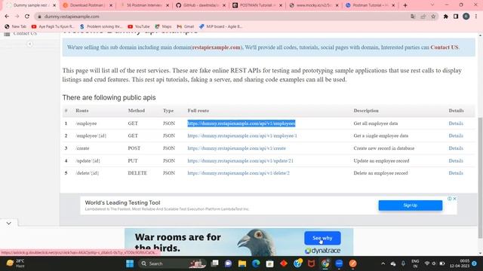The height and width of the screenshot is (271, 483).
Task: Open the tab search dropdown chevron
Action: [432, 5]
